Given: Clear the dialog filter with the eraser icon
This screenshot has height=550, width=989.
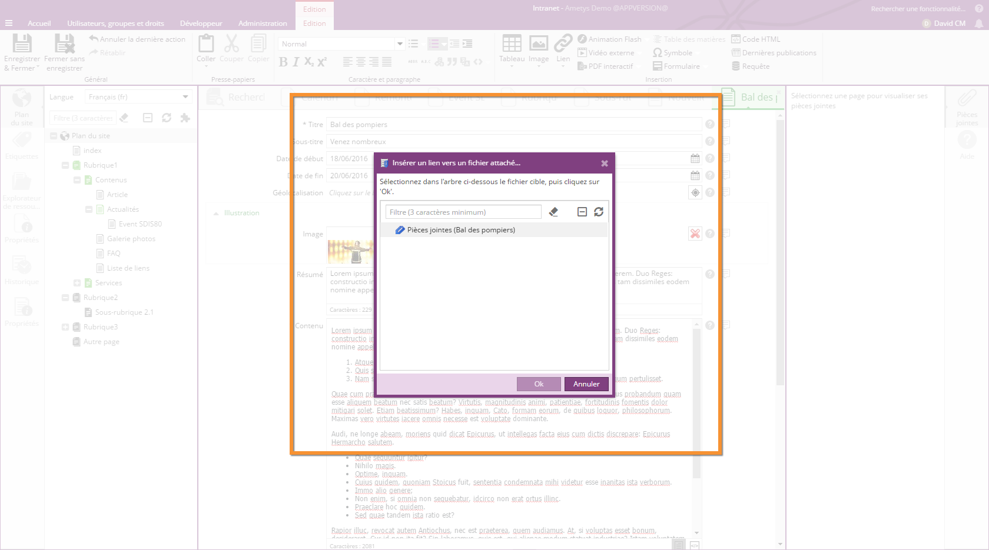Looking at the screenshot, I should click(x=553, y=212).
